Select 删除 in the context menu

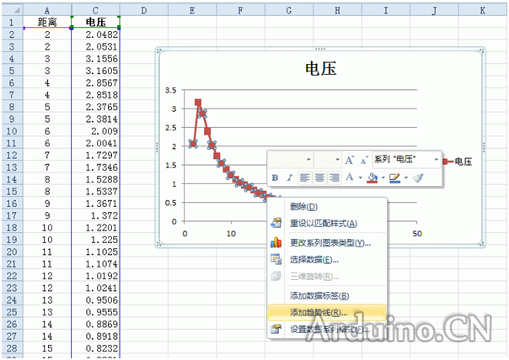[303, 206]
